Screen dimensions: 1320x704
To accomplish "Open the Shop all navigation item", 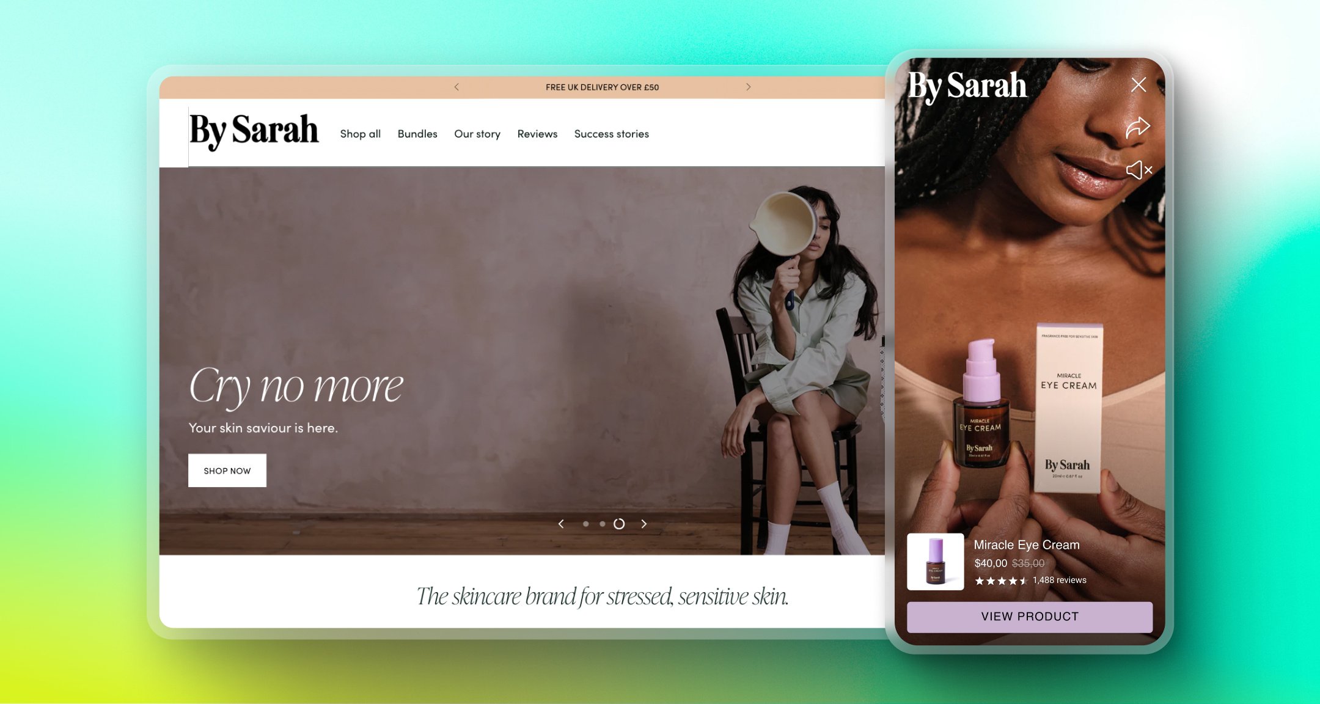I will [x=360, y=134].
